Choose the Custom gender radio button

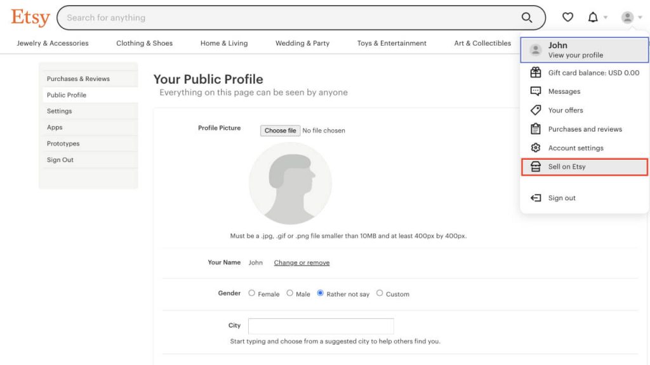(x=380, y=293)
